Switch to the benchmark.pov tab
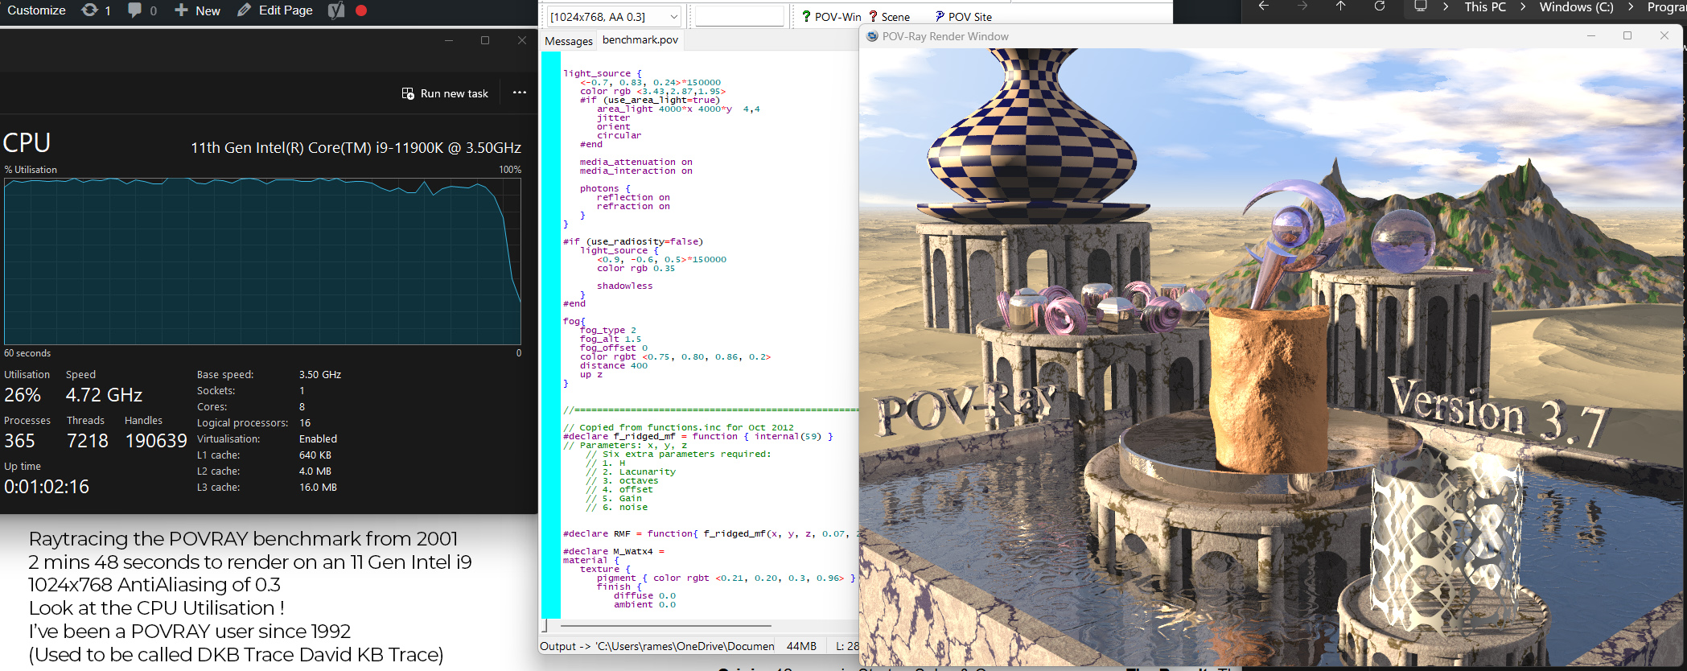The width and height of the screenshot is (1687, 671). click(x=640, y=40)
